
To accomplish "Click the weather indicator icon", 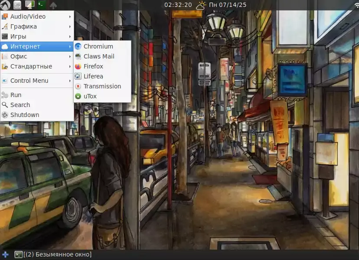I will coord(201,5).
